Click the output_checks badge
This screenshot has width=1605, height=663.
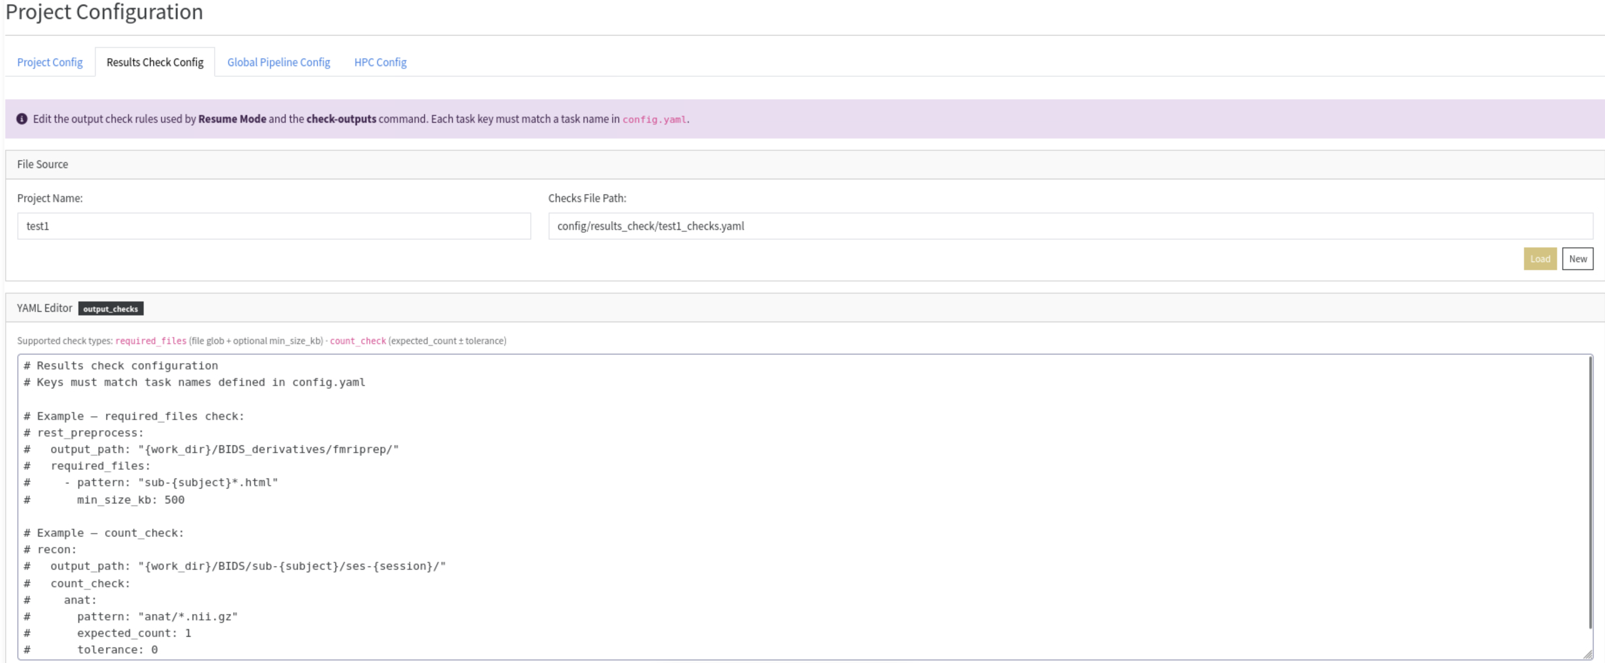point(111,309)
